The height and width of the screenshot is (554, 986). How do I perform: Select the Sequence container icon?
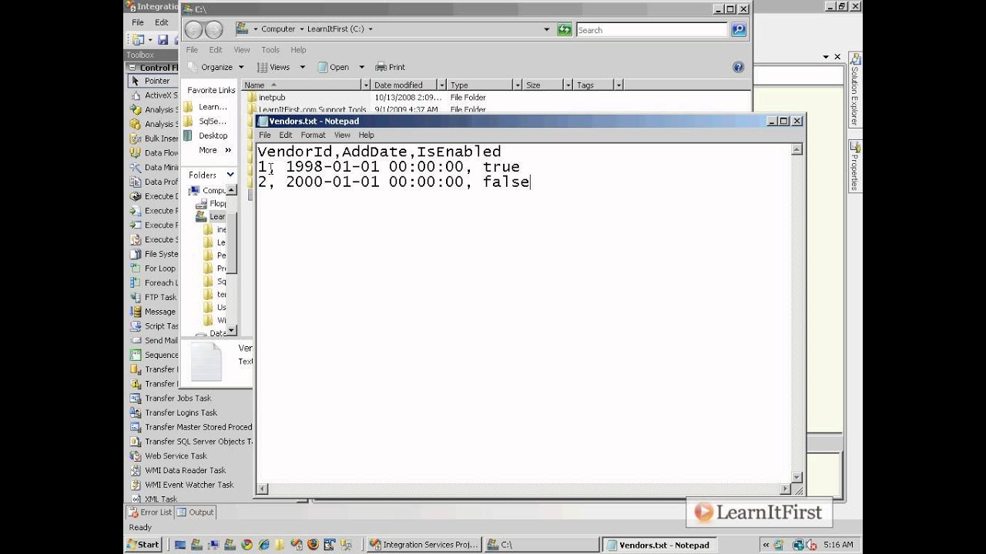click(136, 355)
